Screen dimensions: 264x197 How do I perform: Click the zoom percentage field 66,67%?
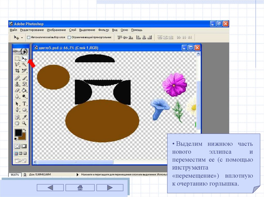coord(15,174)
